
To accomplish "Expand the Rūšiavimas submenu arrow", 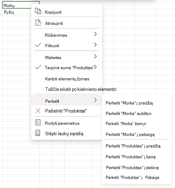I will 95,34.
